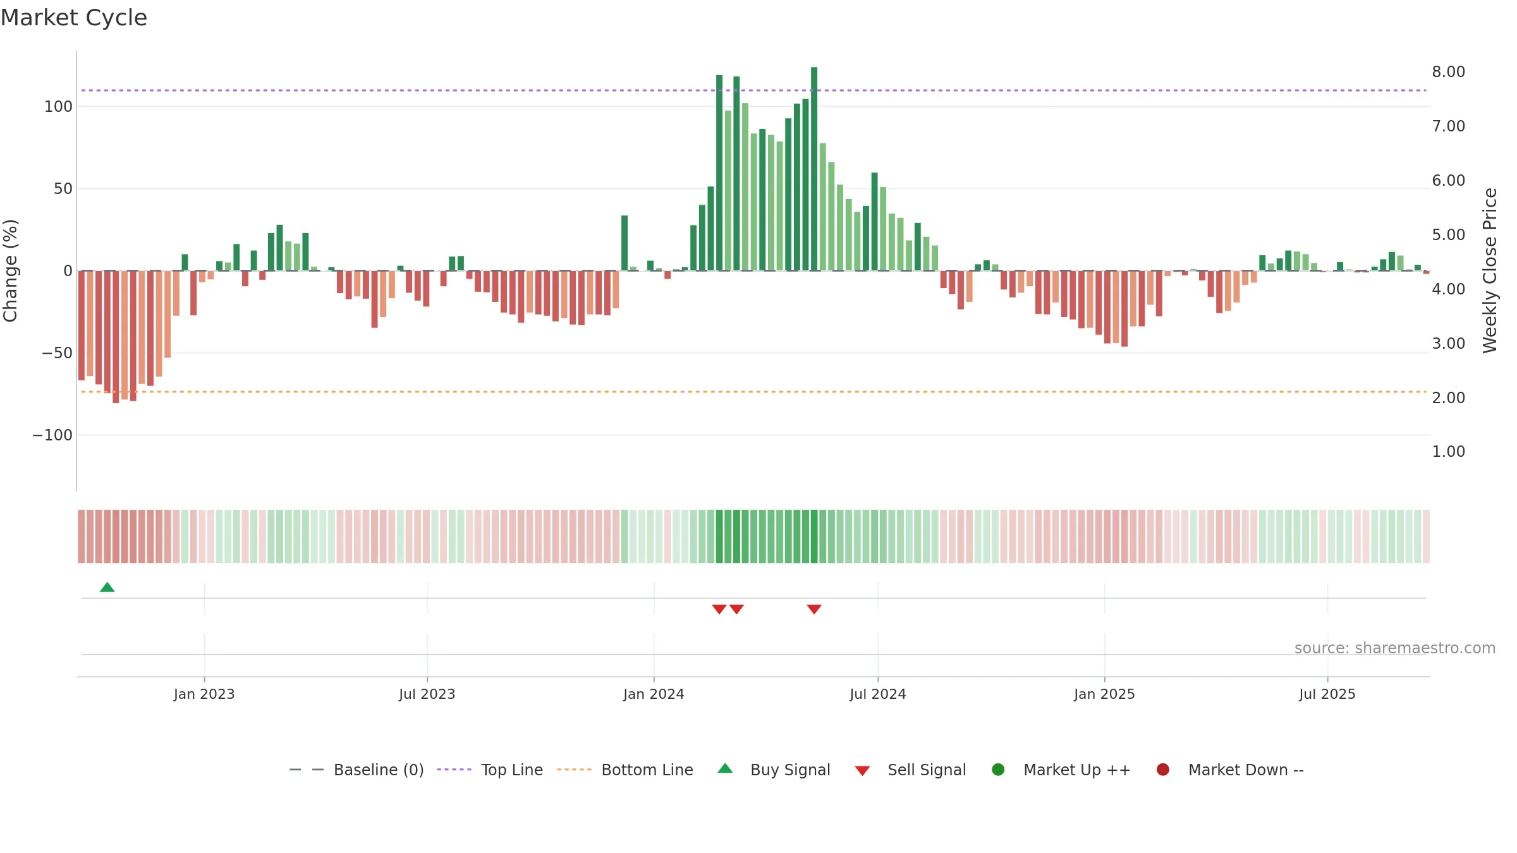The width and height of the screenshot is (1517, 853).
Task: Click the Market Down -- legend label
Action: (1246, 770)
